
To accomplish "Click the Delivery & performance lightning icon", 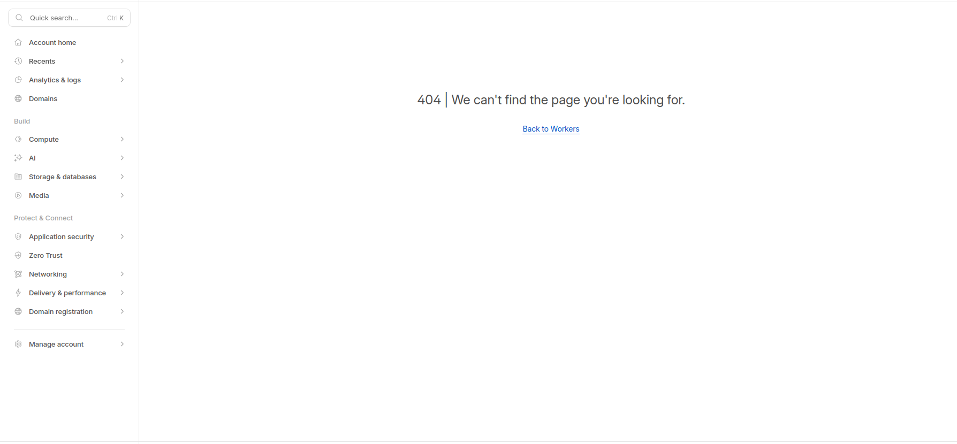I will [18, 293].
